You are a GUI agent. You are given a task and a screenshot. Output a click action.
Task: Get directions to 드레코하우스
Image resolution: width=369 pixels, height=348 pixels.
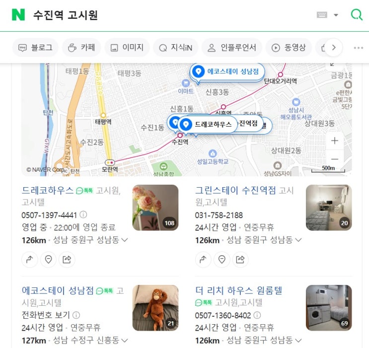click(x=29, y=260)
